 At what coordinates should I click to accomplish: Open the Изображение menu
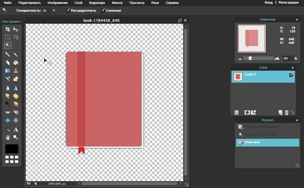[58, 3]
